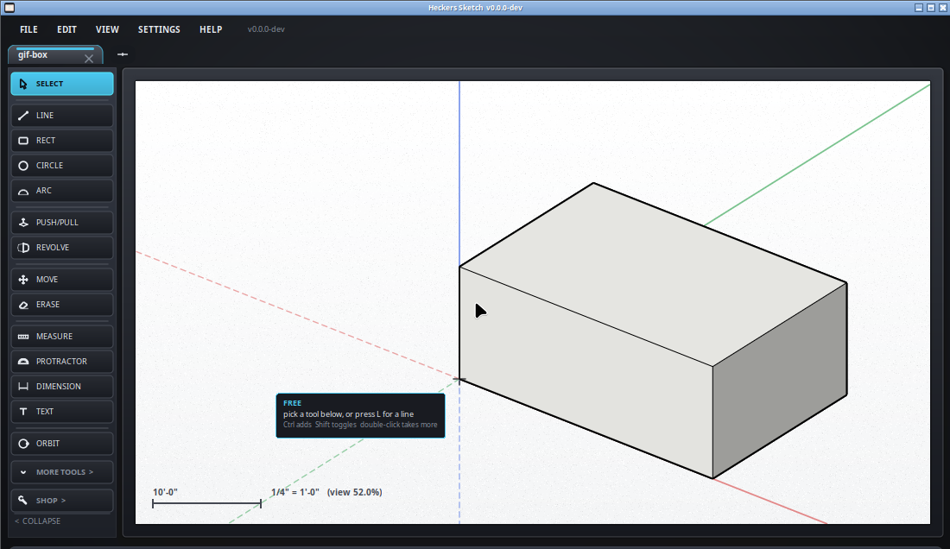
Task: Open the window menu icon in title bar
Action: [9, 7]
